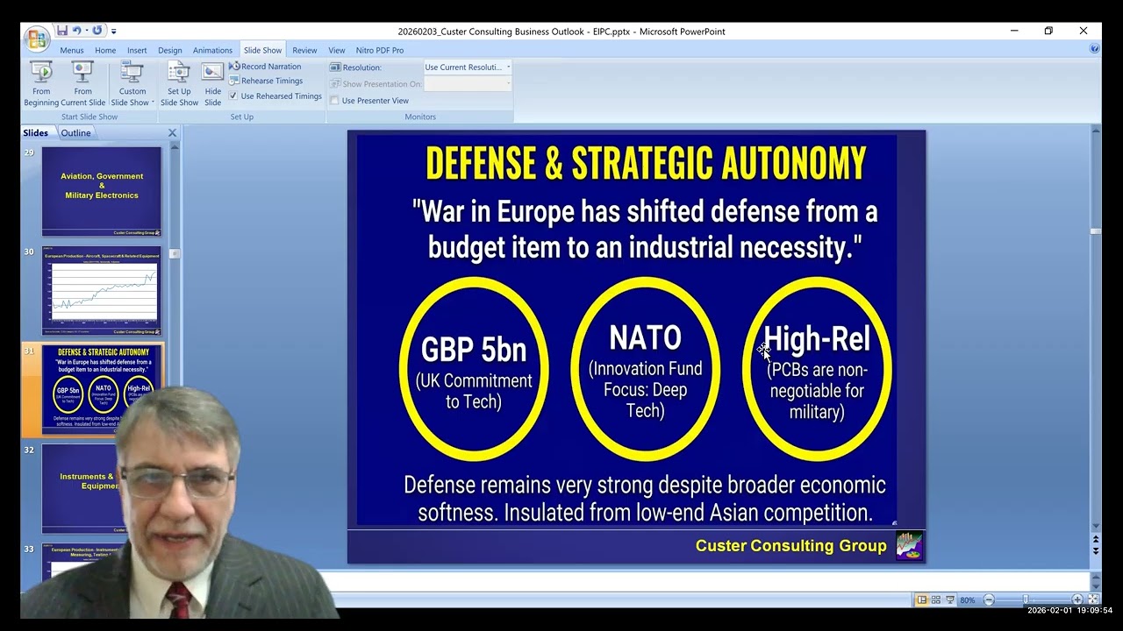1123x631 pixels.
Task: Open Set Up Slide Show dialog
Action: 179,84
